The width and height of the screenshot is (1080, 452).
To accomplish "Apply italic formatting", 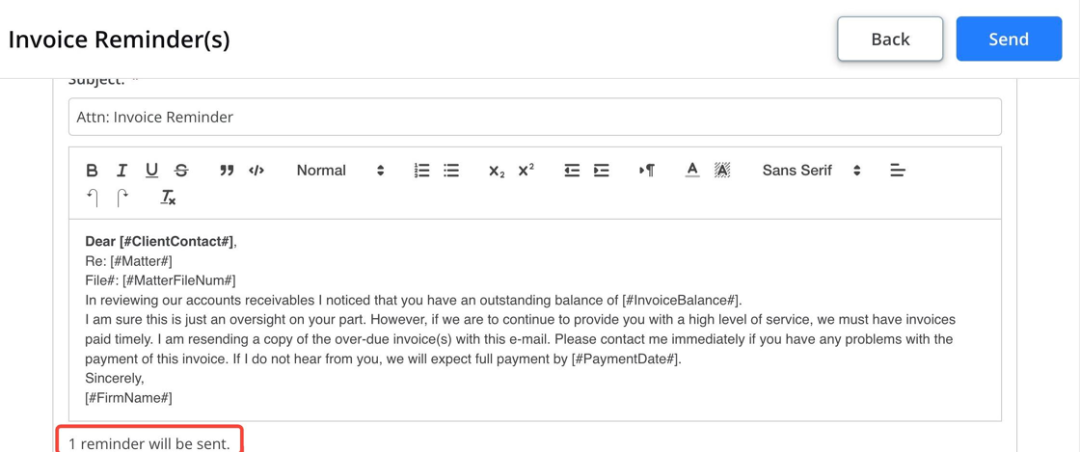I will pos(121,171).
